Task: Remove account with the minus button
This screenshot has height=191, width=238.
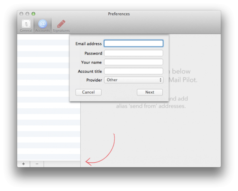Action: point(37,164)
